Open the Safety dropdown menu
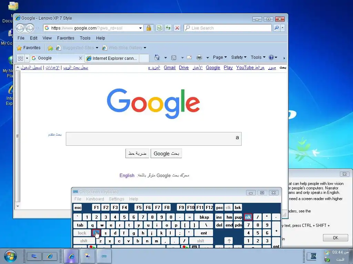The image size is (353, 264). [x=239, y=57]
